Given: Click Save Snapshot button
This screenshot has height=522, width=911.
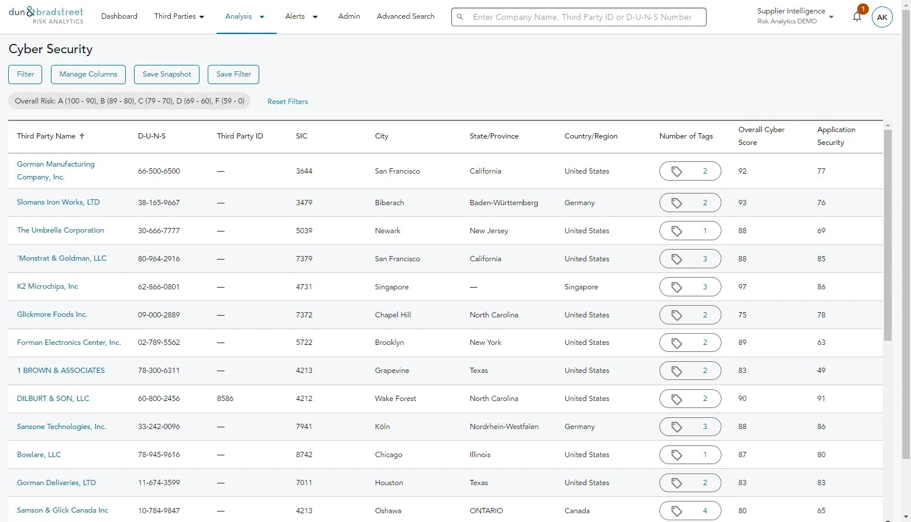Looking at the screenshot, I should click(167, 74).
